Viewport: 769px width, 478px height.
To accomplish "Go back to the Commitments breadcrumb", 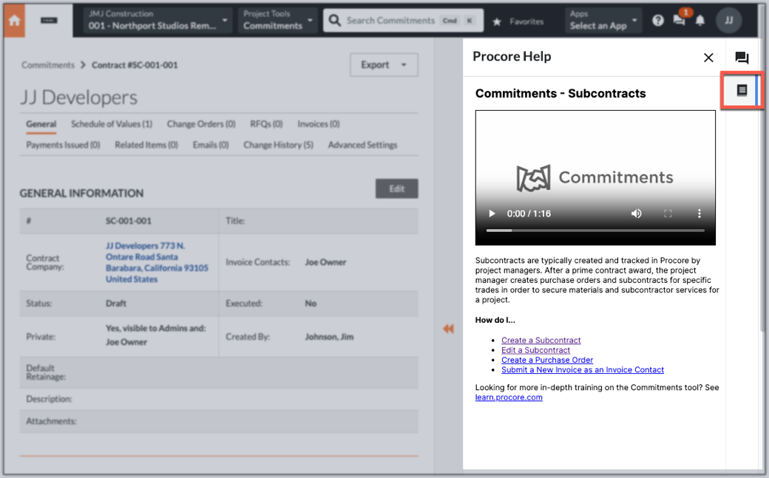I will pyautogui.click(x=47, y=65).
